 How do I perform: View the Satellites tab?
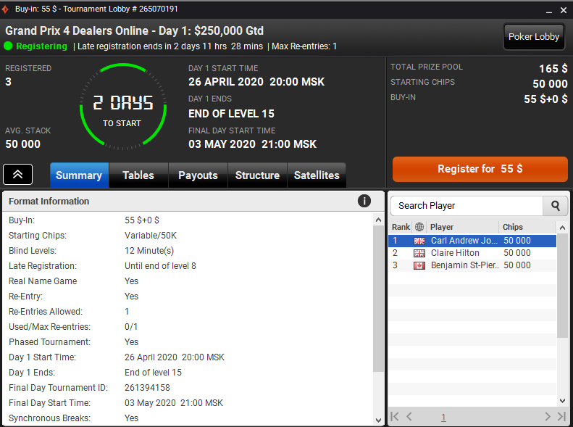[317, 175]
